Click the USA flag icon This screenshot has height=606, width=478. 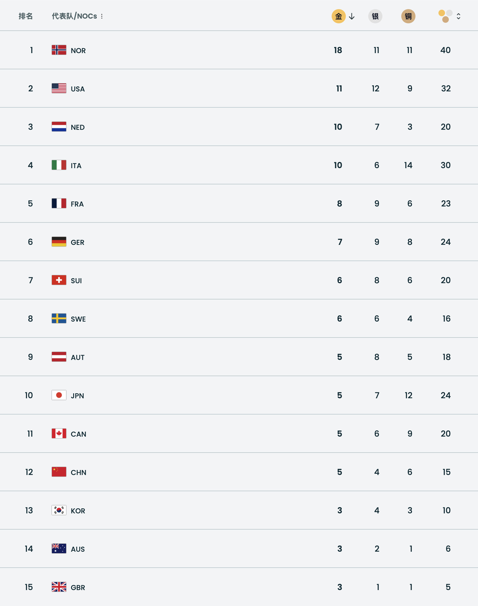(x=59, y=89)
